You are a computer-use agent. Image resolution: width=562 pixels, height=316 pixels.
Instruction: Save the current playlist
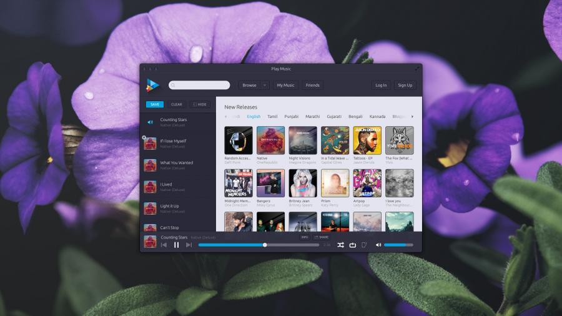[155, 104]
